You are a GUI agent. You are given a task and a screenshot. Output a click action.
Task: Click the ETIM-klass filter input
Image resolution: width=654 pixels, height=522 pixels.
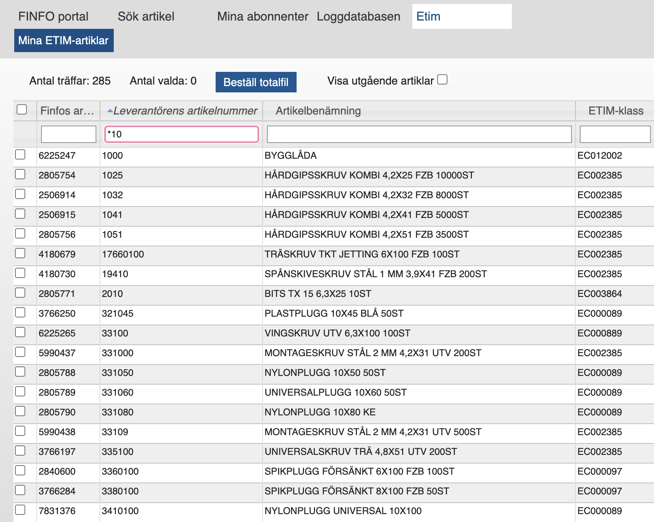615,134
